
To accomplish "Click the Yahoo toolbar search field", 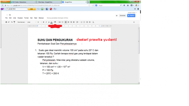I will 17,9.
